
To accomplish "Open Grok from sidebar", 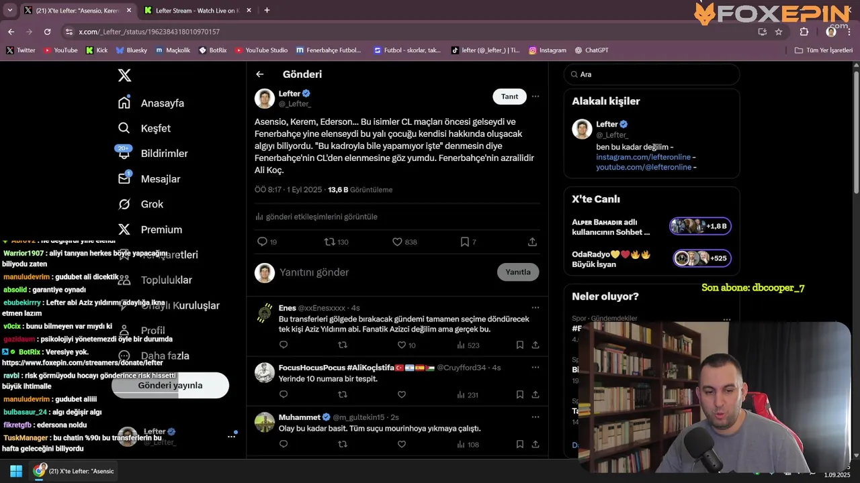I will point(140,204).
